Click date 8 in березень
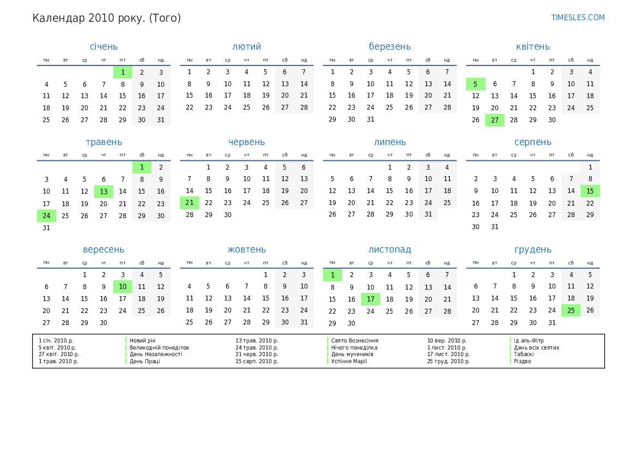The height and width of the screenshot is (451, 637). [332, 84]
